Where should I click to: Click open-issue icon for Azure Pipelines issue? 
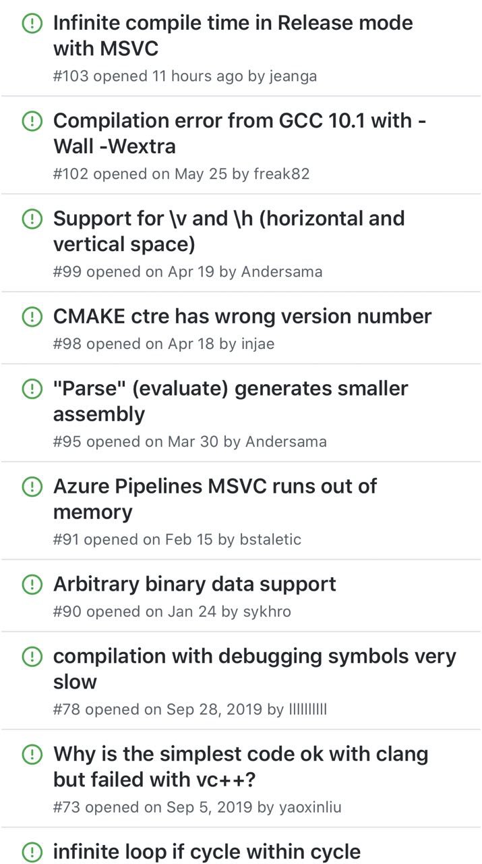tap(32, 487)
